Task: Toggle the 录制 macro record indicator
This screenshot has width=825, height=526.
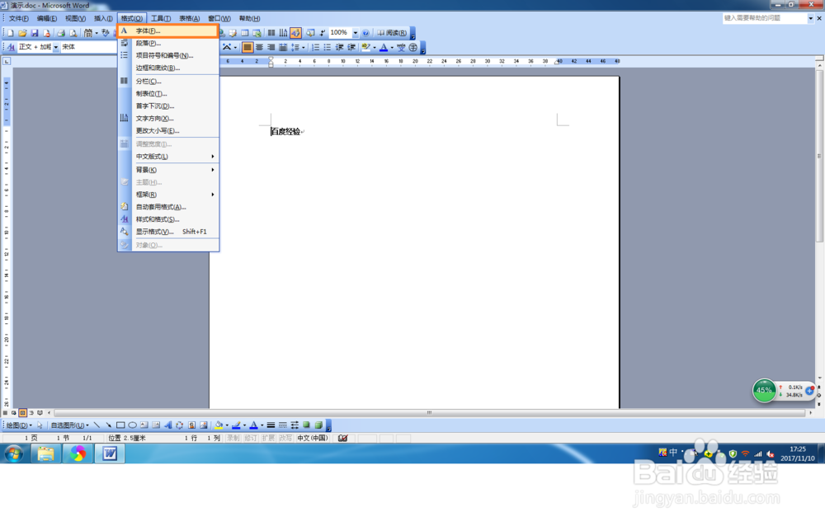Action: (233, 438)
